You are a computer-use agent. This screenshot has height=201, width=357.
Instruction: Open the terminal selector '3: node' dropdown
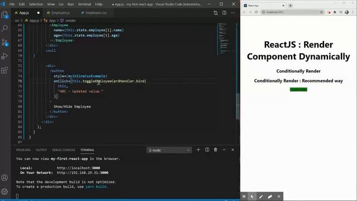click(x=169, y=150)
